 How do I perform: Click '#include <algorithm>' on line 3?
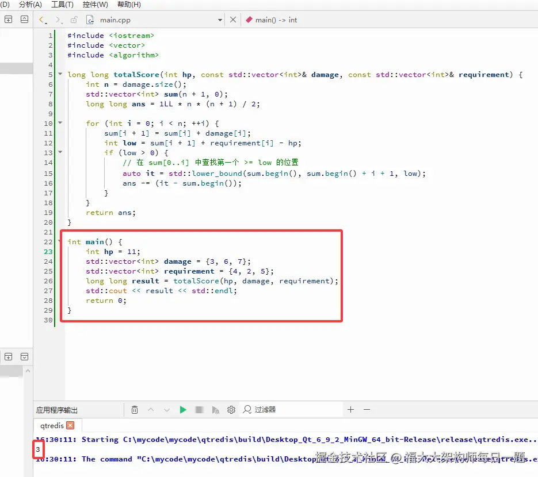click(113, 55)
